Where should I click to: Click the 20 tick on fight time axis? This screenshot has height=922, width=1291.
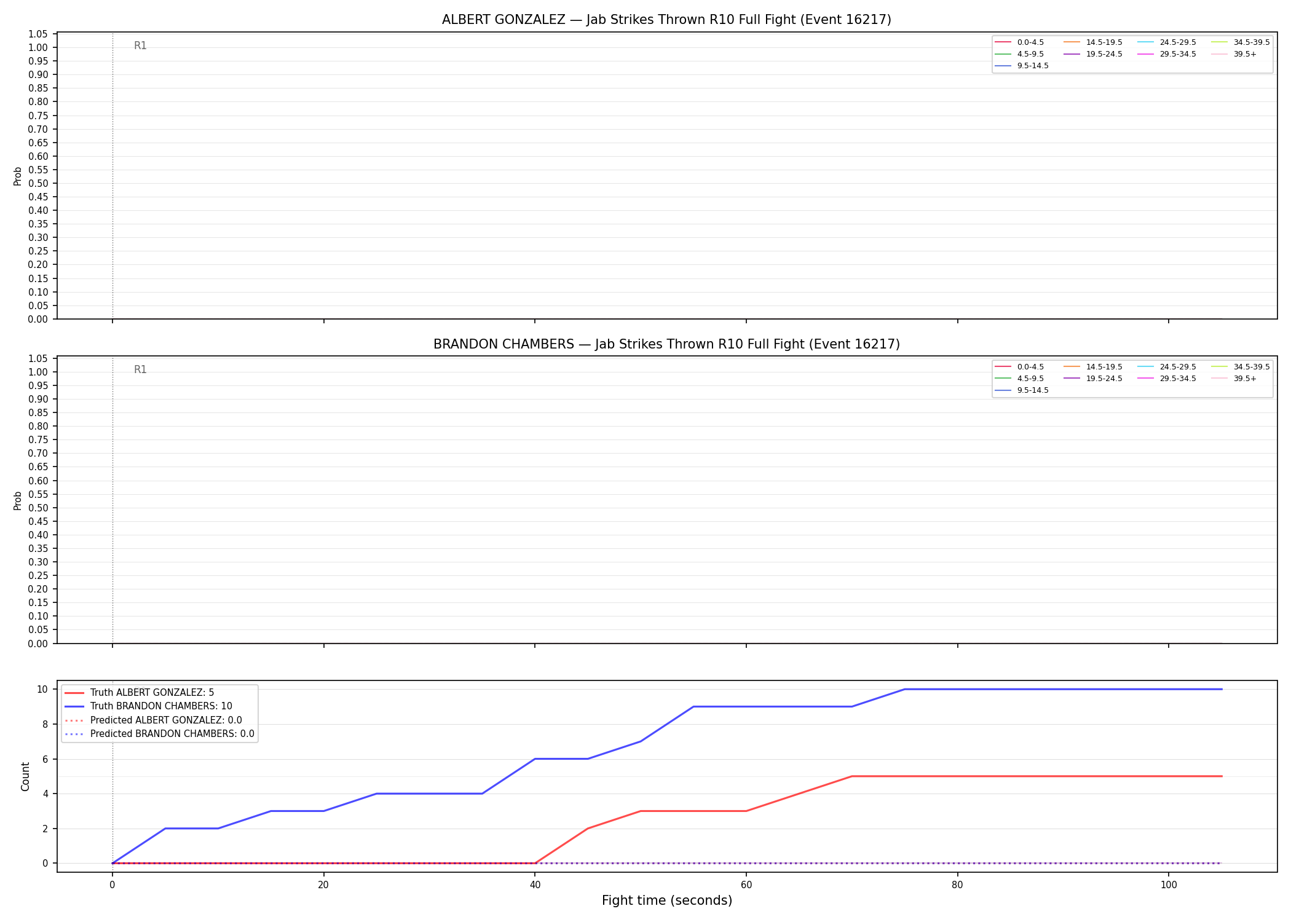point(323,885)
